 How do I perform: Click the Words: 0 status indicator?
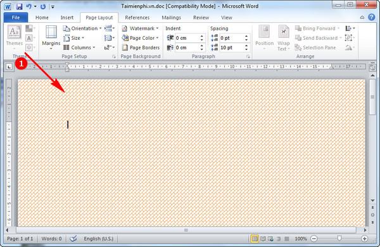52,239
